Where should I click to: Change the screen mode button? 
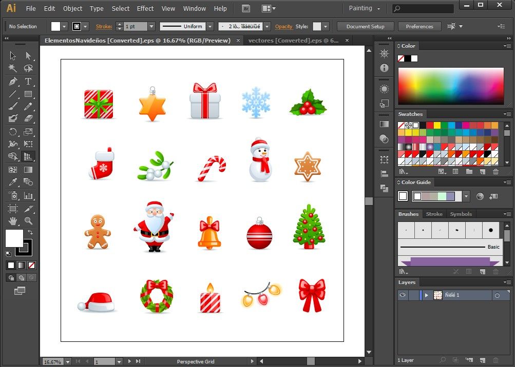20,291
